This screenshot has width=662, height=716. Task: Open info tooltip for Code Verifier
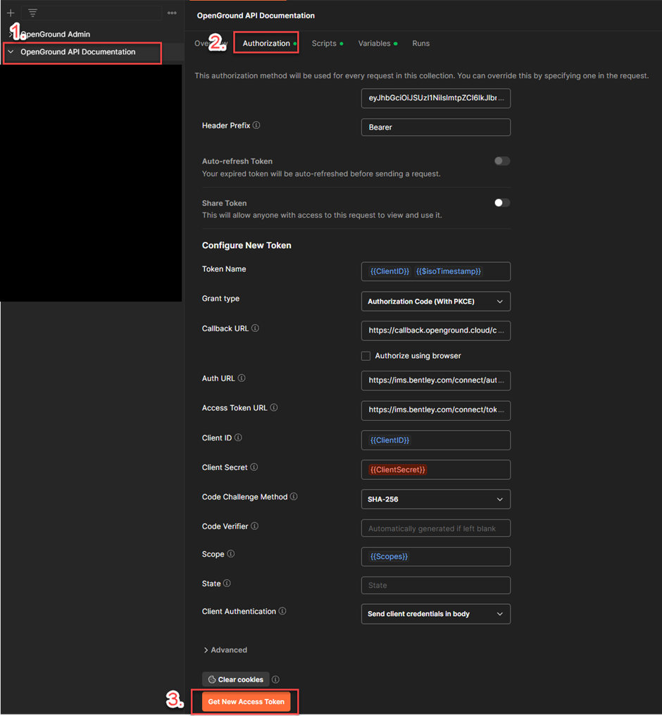pyautogui.click(x=254, y=526)
